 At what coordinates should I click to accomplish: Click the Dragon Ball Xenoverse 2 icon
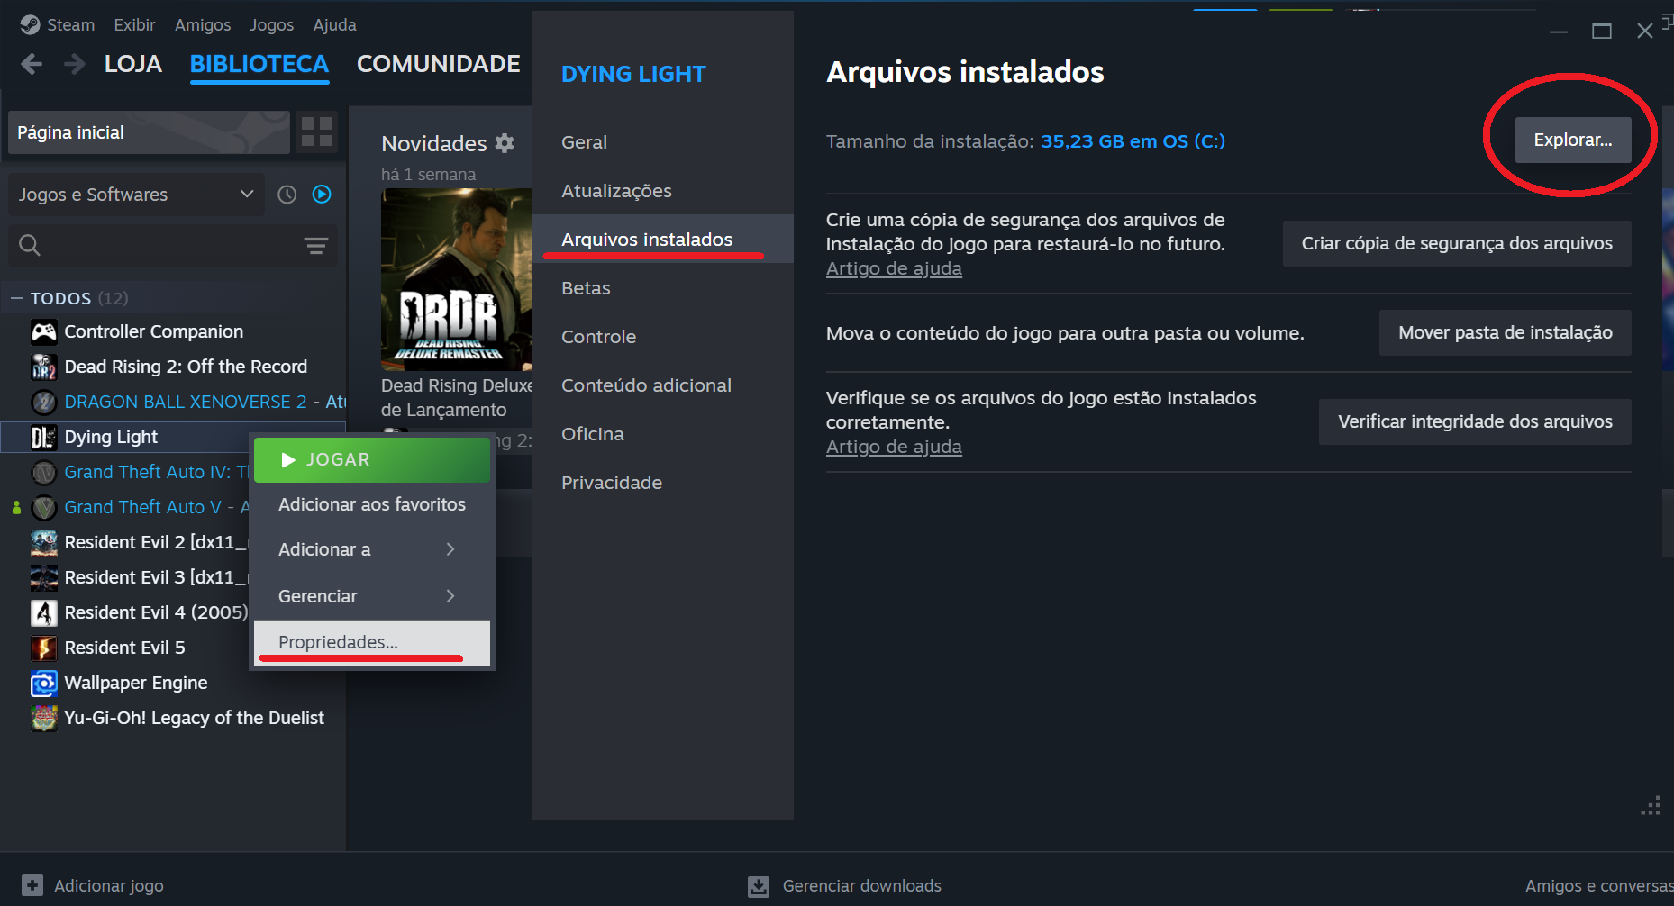44,403
